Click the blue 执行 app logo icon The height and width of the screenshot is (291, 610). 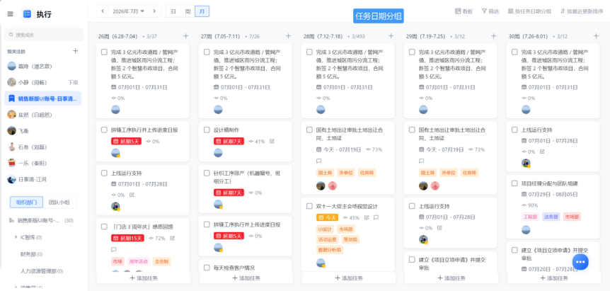pyautogui.click(x=27, y=14)
